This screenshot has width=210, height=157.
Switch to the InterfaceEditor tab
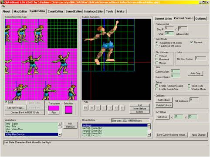(x=94, y=11)
